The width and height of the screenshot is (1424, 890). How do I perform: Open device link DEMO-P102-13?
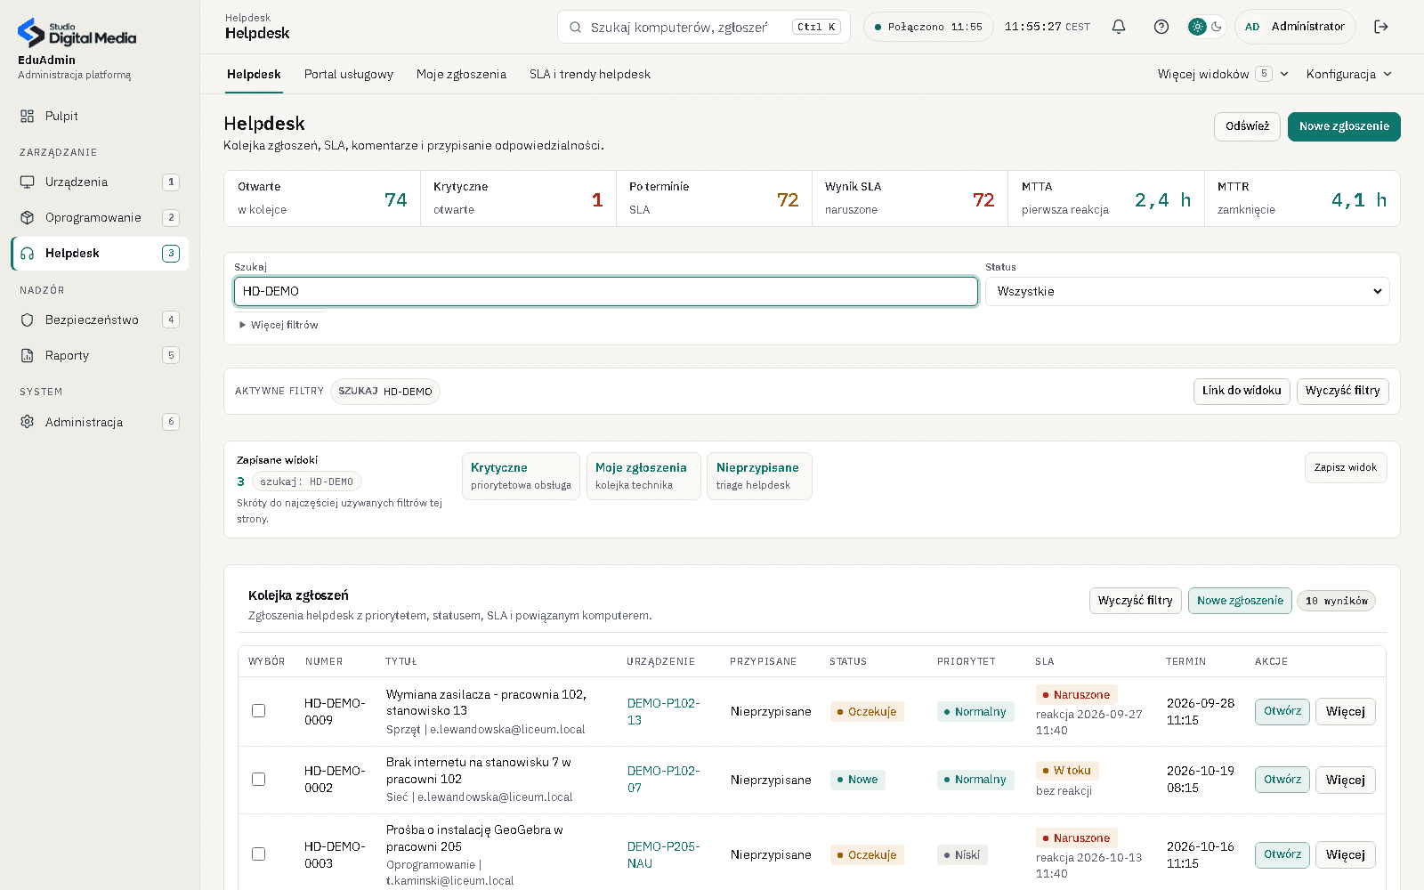click(x=663, y=711)
